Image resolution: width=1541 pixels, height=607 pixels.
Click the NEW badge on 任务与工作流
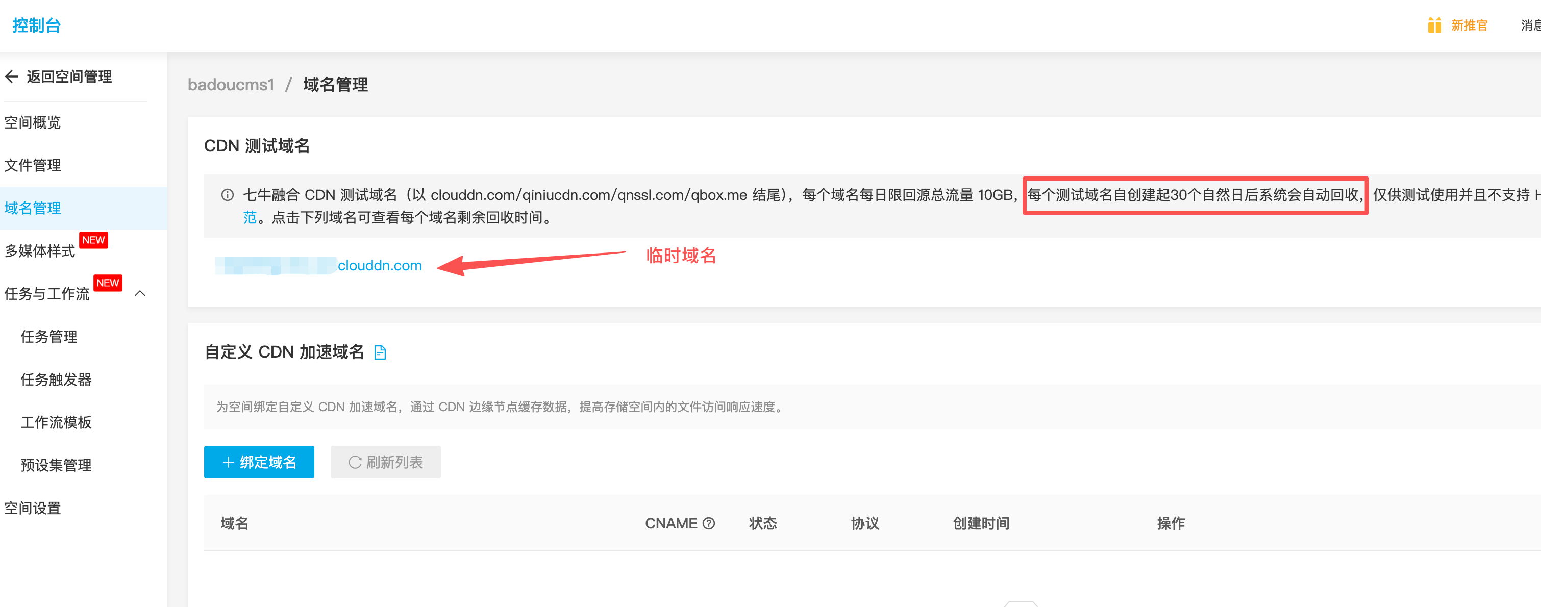(x=108, y=283)
